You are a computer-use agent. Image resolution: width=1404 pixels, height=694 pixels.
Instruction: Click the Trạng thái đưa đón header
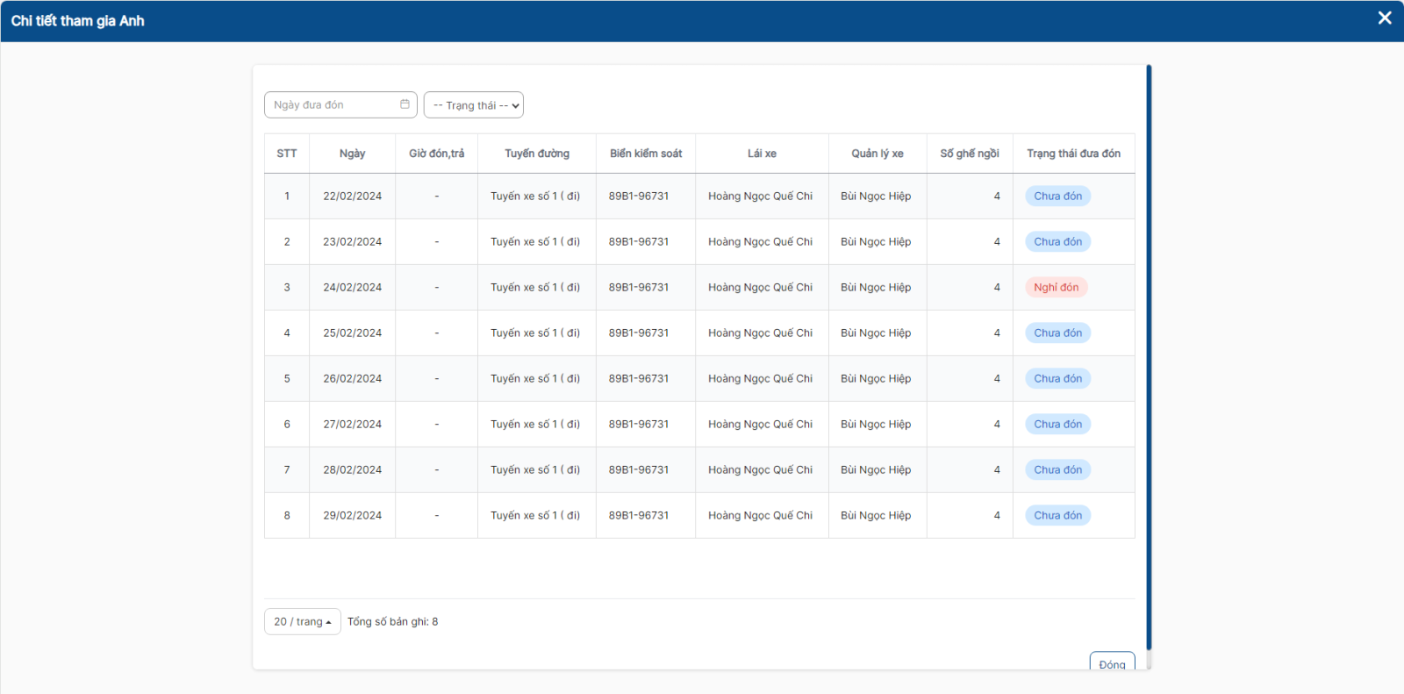click(1073, 154)
